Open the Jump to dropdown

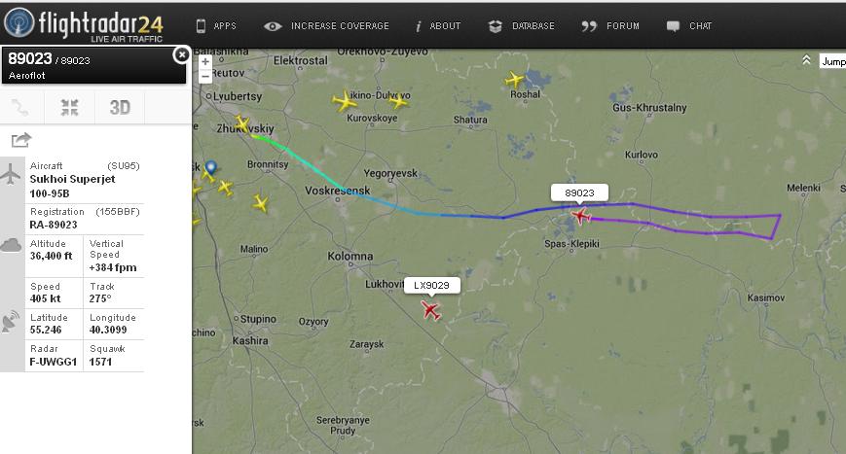832,61
